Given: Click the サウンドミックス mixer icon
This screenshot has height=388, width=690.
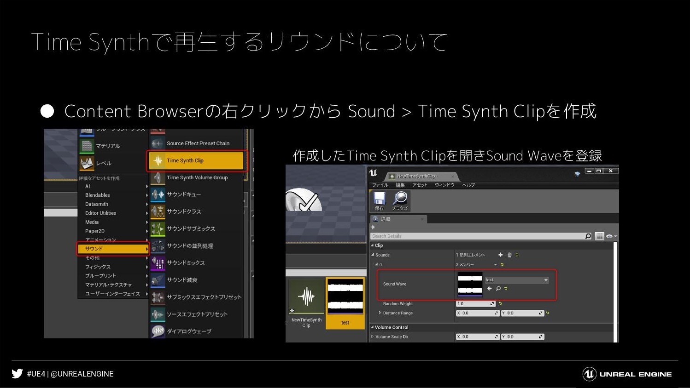Looking at the screenshot, I should (x=158, y=263).
